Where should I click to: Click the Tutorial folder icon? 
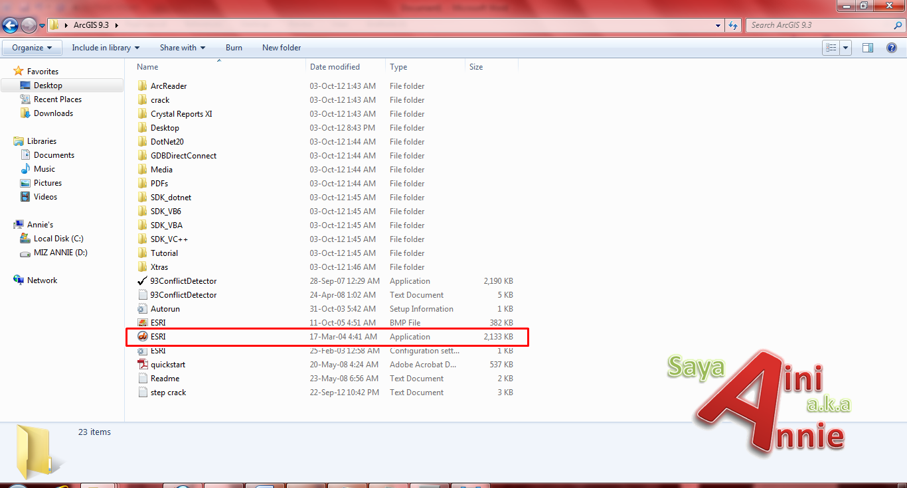pos(142,253)
